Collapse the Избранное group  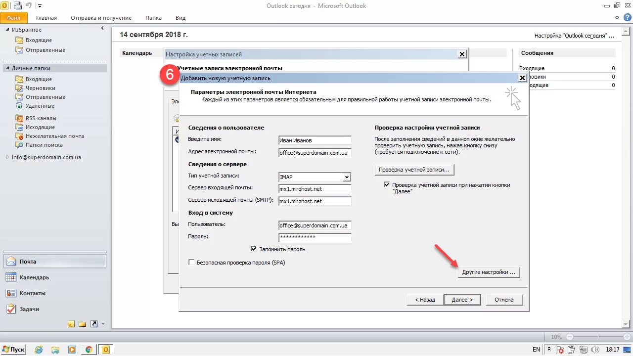[x=8, y=30]
